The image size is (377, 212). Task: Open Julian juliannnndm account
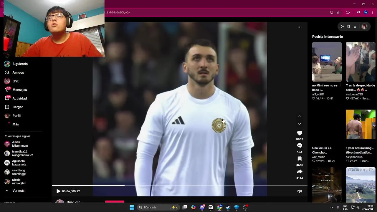coord(20,144)
